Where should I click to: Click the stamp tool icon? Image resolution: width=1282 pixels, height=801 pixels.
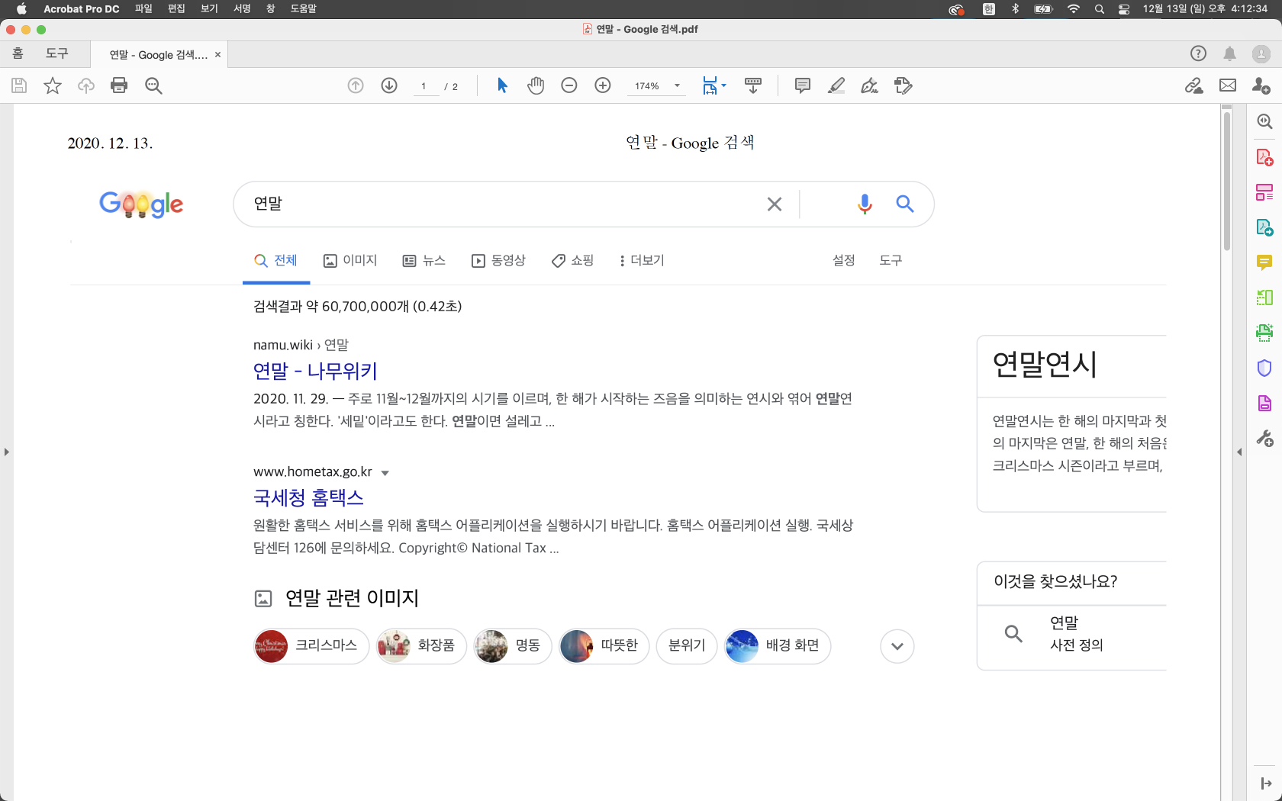click(x=904, y=85)
